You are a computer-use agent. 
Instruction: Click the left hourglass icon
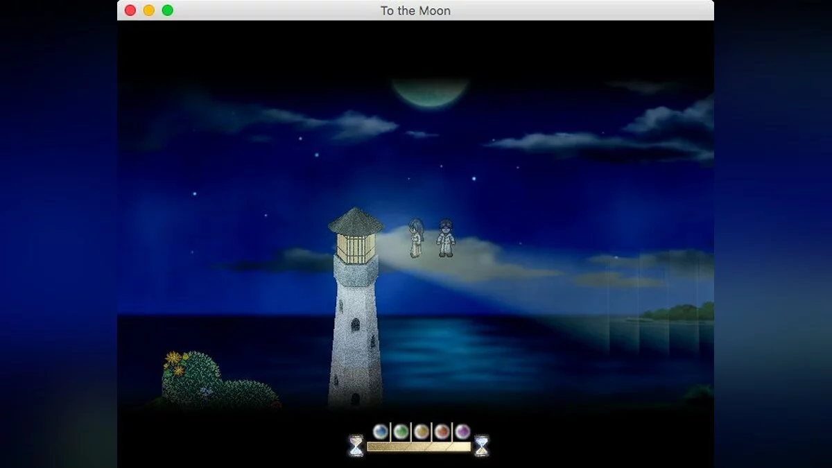pos(356,446)
